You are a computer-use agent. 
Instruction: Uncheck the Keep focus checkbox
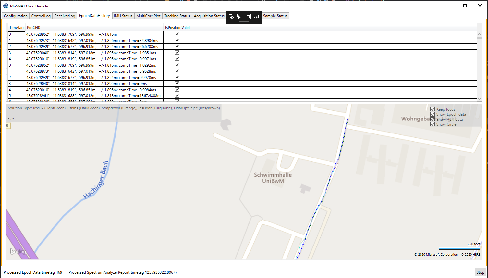point(433,109)
